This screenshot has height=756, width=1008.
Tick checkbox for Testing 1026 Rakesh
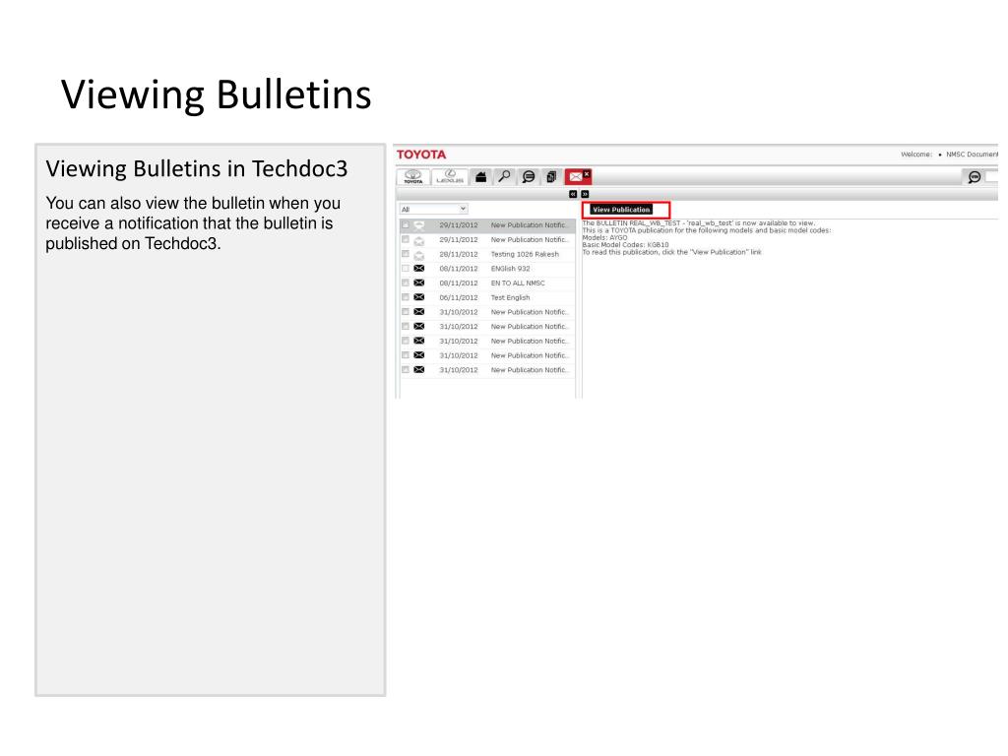pos(405,254)
